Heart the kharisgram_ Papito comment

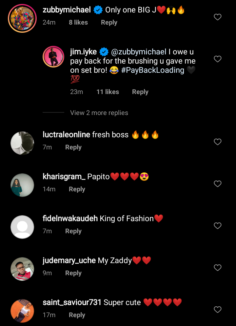click(x=218, y=184)
